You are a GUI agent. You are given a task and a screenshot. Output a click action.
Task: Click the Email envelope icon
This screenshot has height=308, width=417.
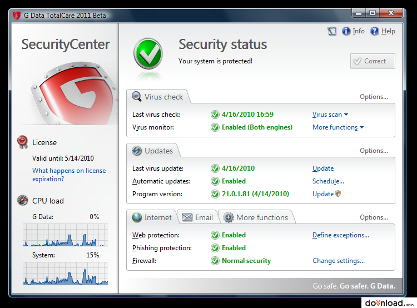(187, 217)
